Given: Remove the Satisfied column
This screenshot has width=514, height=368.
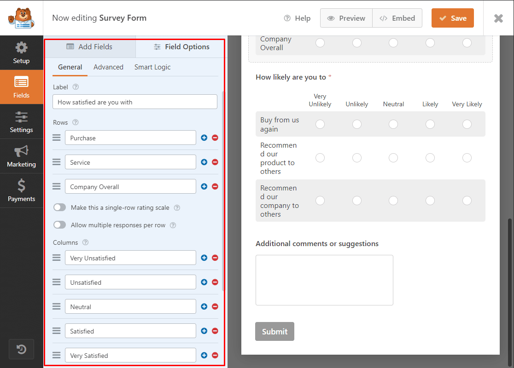Looking at the screenshot, I should 215,331.
